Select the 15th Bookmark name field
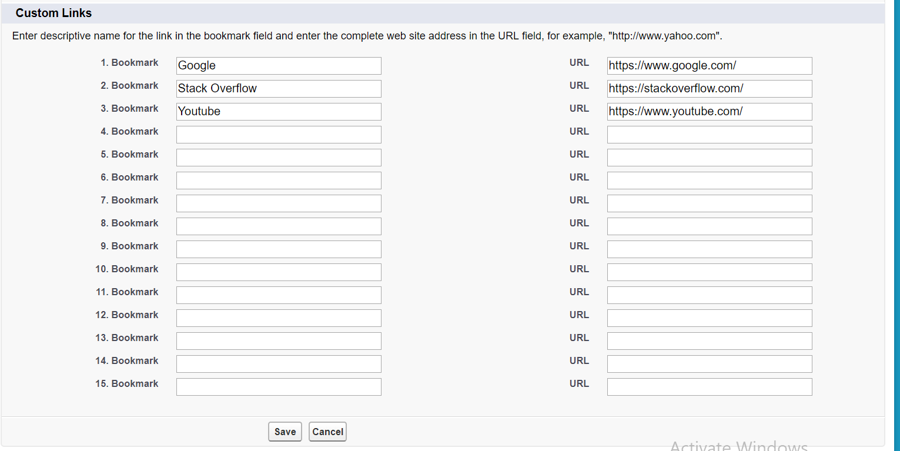 coord(279,387)
